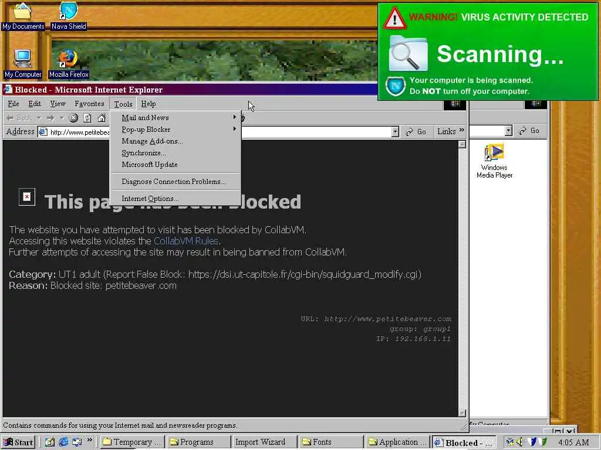Click the Internet Explorer Back arrow button
Image resolution: width=601 pixels, height=450 pixels.
[x=19, y=118]
